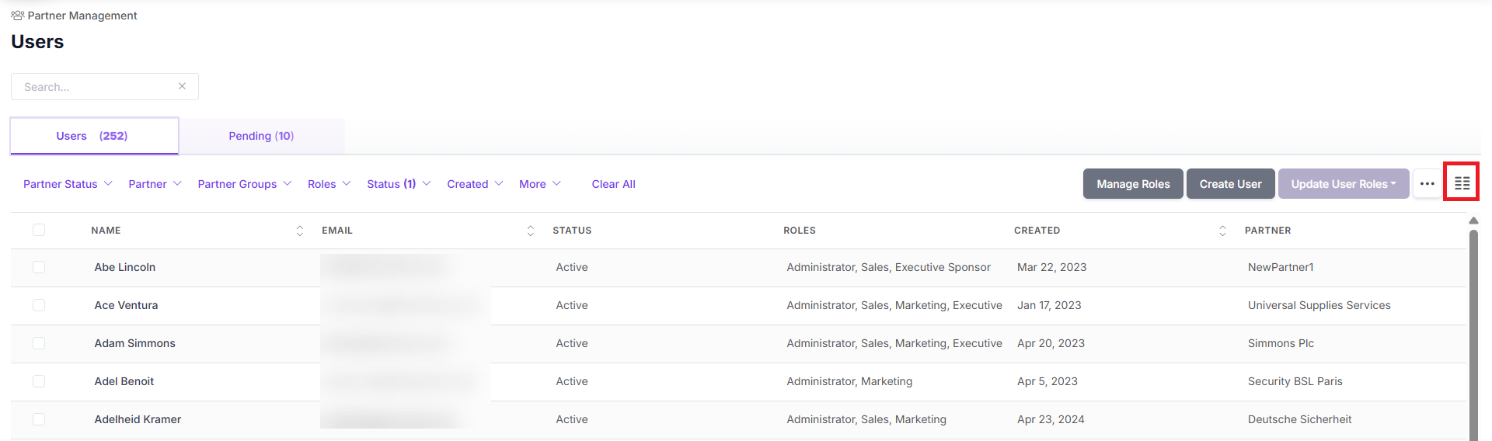Screen dimensions: 1492x441
Task: Sort by Email column arrows
Action: click(x=531, y=231)
